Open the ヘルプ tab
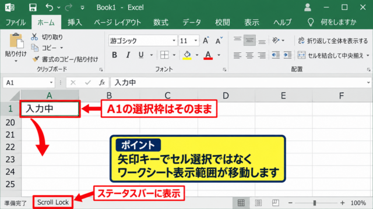373x209 pixels. 282,23
